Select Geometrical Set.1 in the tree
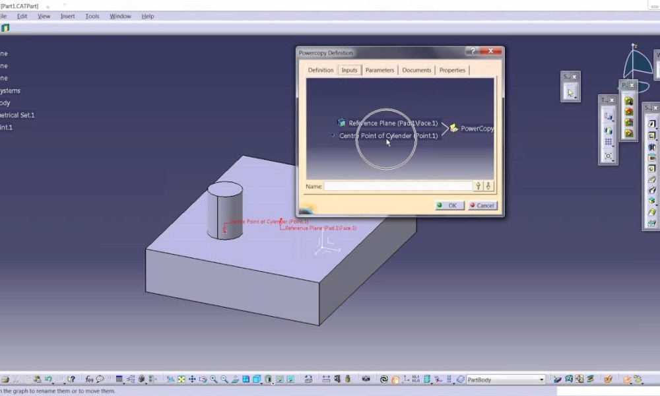 17,115
